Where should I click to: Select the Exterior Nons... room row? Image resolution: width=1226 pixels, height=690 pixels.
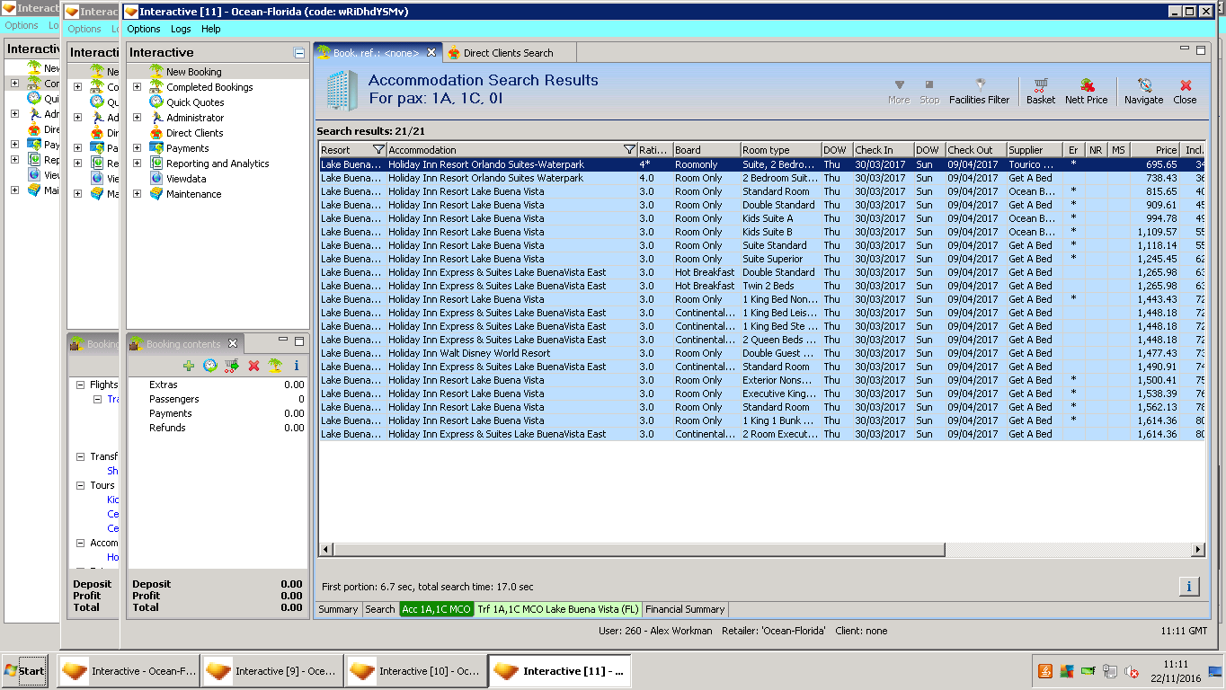762,380
